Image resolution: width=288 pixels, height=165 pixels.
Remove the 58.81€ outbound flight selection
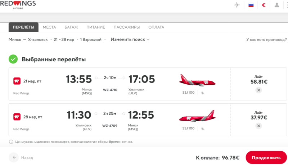click(x=258, y=90)
